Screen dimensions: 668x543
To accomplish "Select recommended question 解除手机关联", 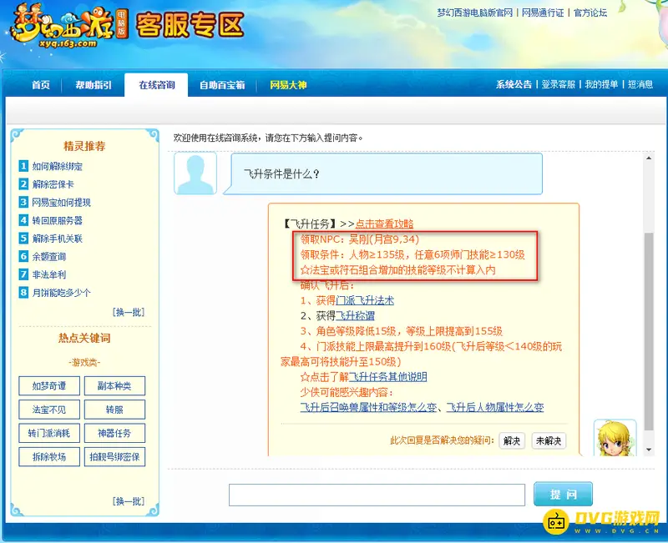I will point(58,239).
